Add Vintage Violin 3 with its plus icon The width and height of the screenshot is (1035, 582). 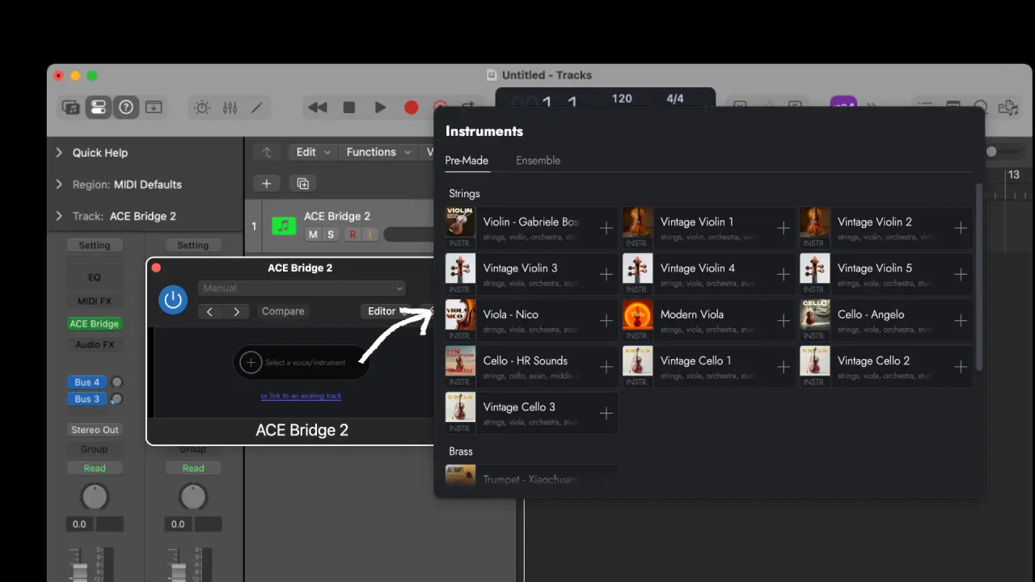[606, 274]
